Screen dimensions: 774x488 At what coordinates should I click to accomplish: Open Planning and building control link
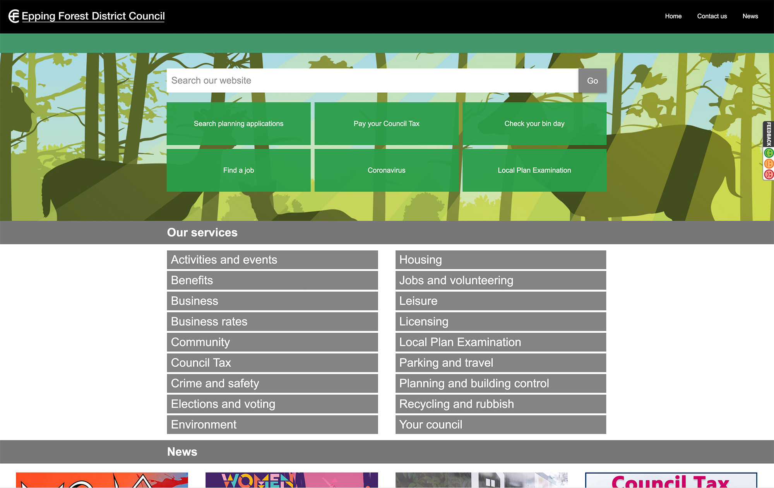click(500, 383)
